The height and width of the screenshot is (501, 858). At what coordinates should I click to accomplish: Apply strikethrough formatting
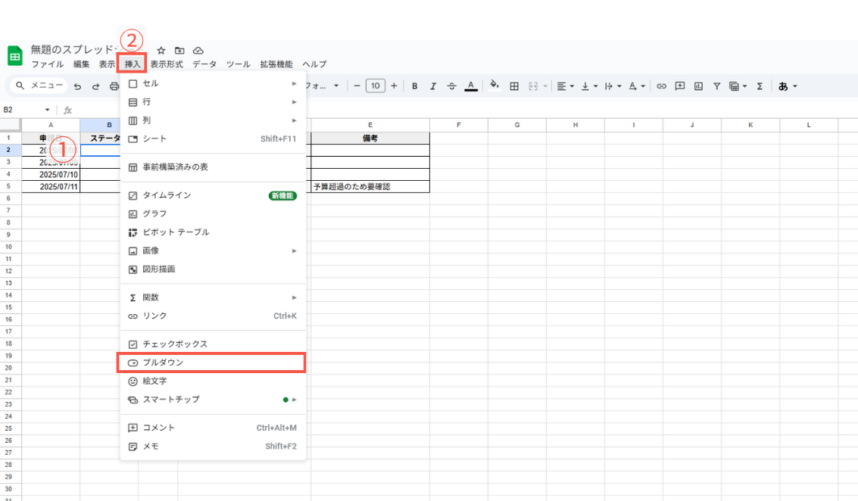pyautogui.click(x=451, y=86)
